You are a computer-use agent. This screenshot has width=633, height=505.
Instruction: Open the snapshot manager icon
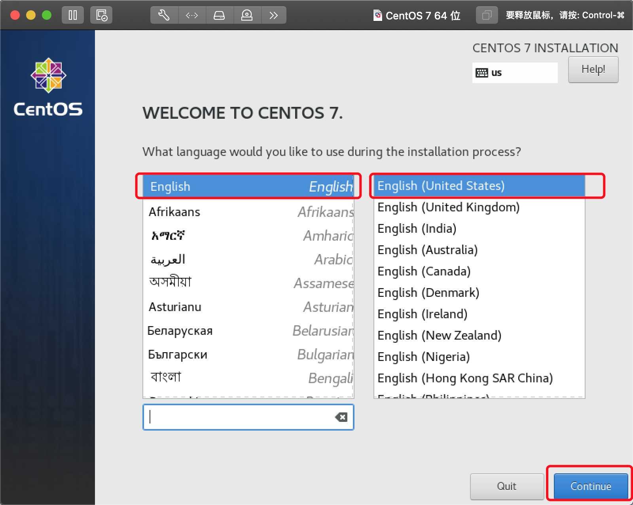pos(101,15)
